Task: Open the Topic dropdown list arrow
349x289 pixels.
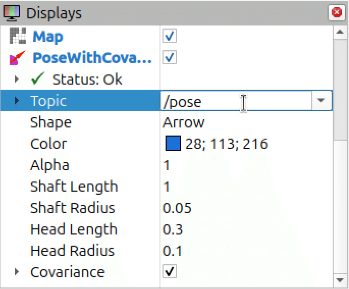Action: (x=321, y=101)
